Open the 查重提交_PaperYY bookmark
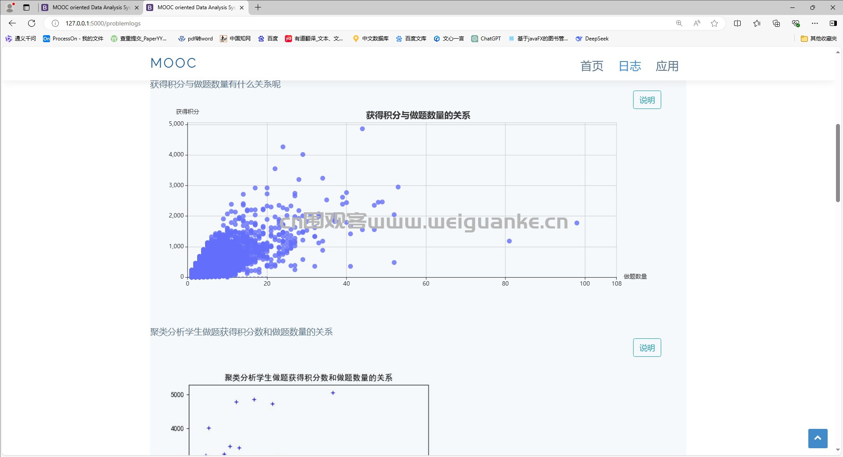The image size is (843, 457). coord(139,39)
